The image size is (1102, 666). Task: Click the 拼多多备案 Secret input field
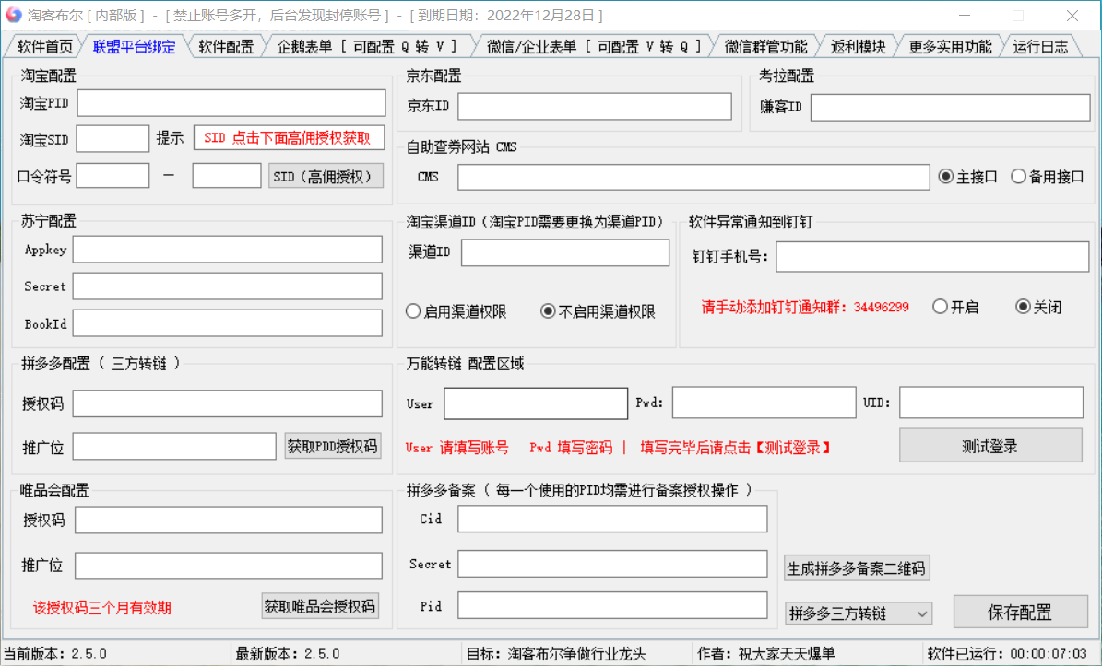pyautogui.click(x=612, y=564)
